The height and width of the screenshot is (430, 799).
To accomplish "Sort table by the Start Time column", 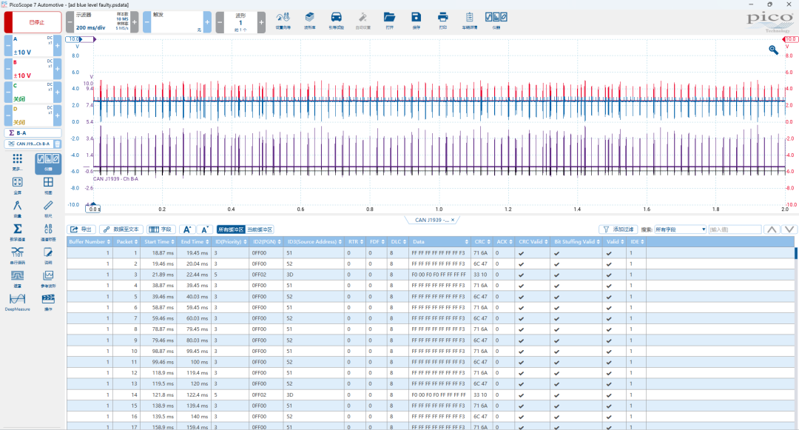I will 158,242.
